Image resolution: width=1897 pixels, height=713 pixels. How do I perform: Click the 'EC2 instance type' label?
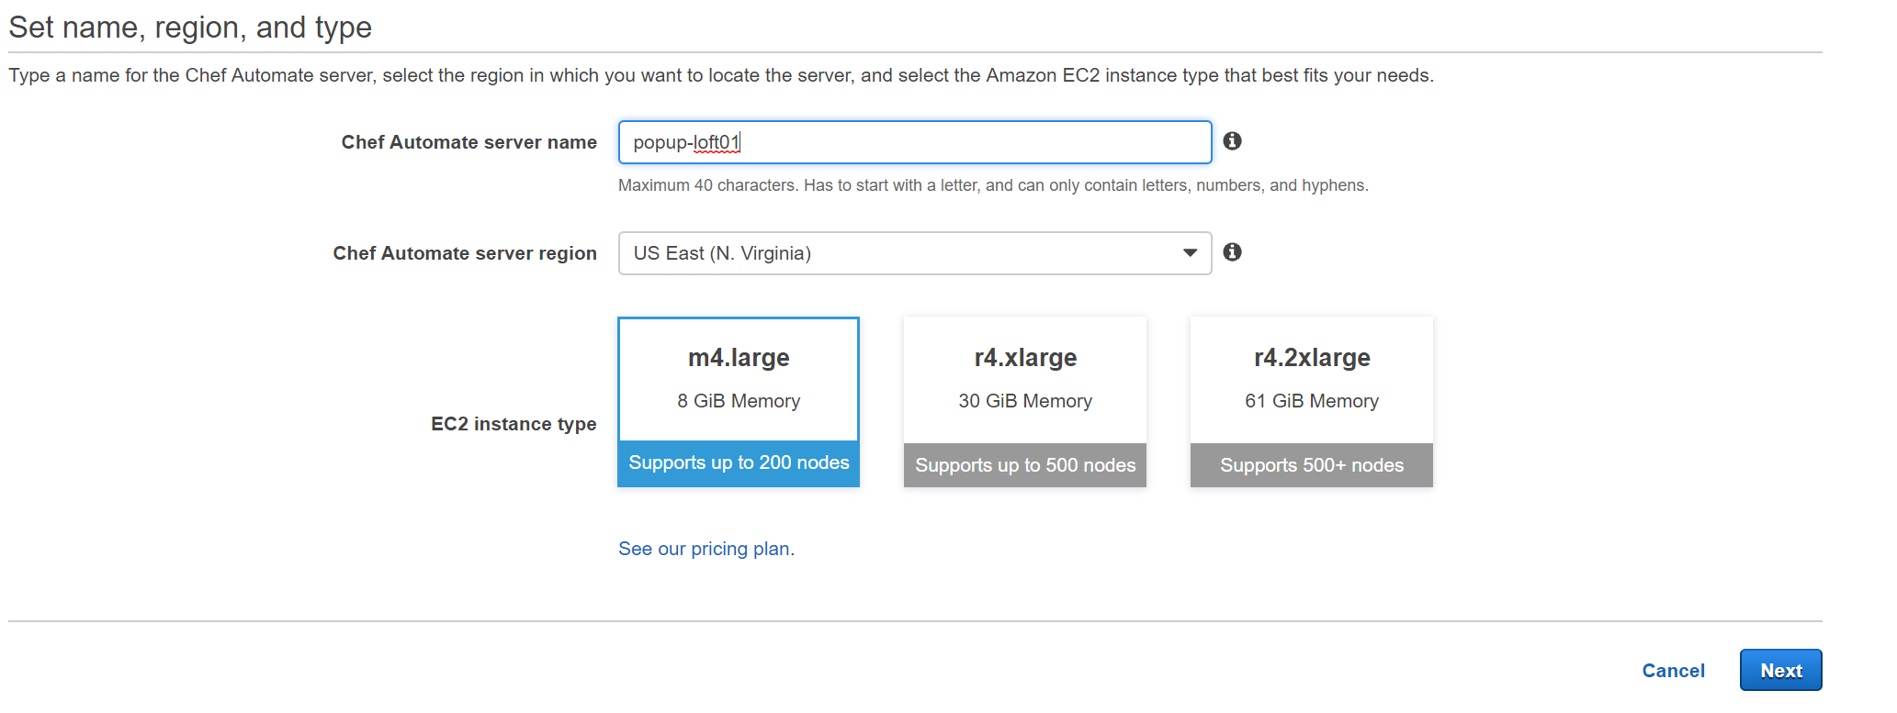(x=514, y=424)
